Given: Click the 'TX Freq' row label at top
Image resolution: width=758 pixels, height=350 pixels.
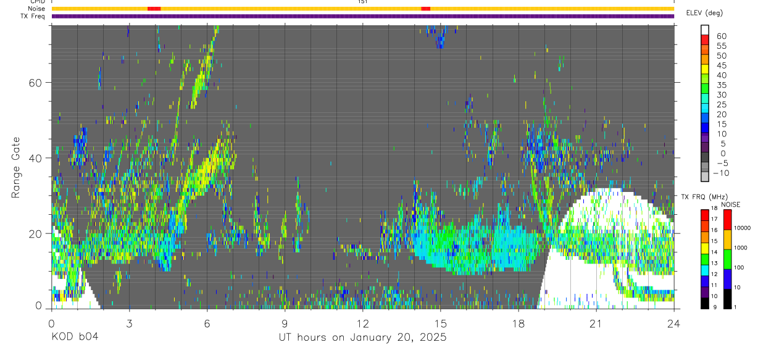Looking at the screenshot, I should click(x=33, y=16).
